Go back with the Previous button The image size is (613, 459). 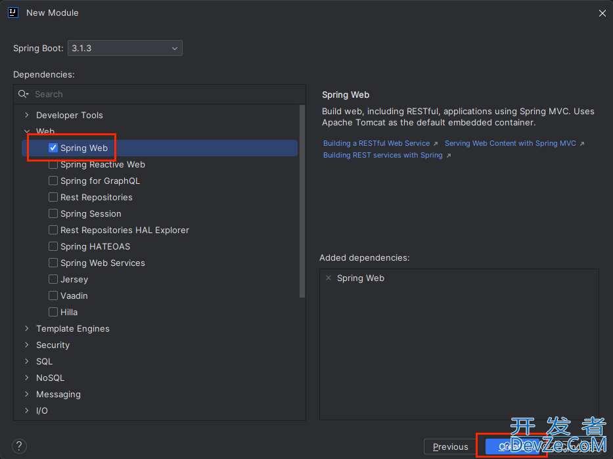tap(450, 447)
